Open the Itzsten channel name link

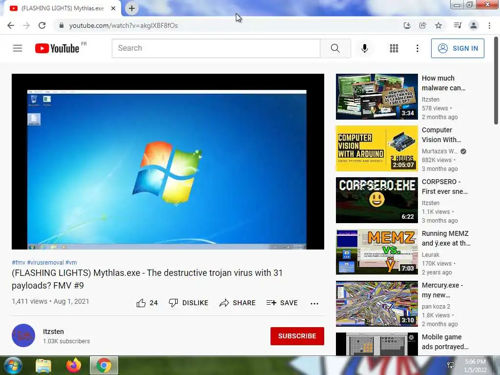(53, 332)
